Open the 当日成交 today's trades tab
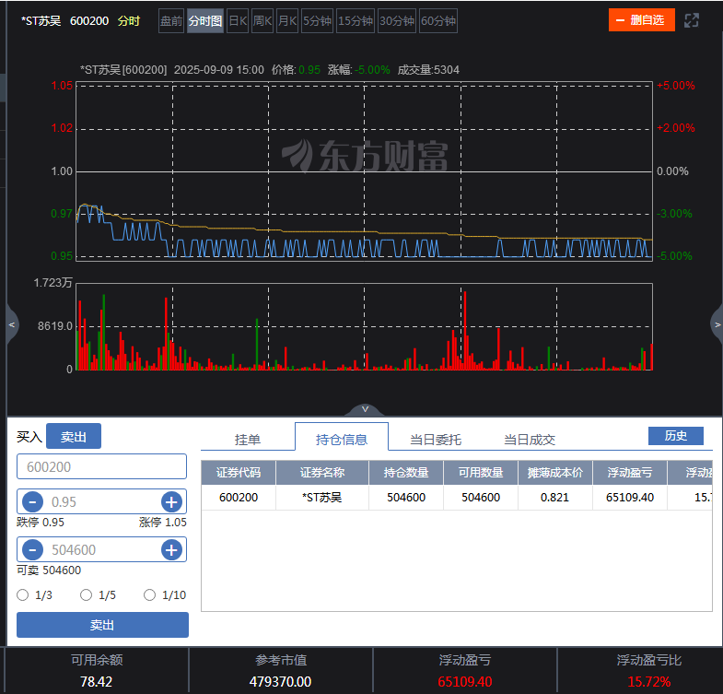This screenshot has height=694, width=723. tap(530, 440)
